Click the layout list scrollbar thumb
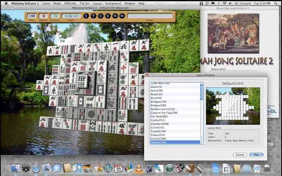This screenshot has height=176, width=282. tap(202, 92)
